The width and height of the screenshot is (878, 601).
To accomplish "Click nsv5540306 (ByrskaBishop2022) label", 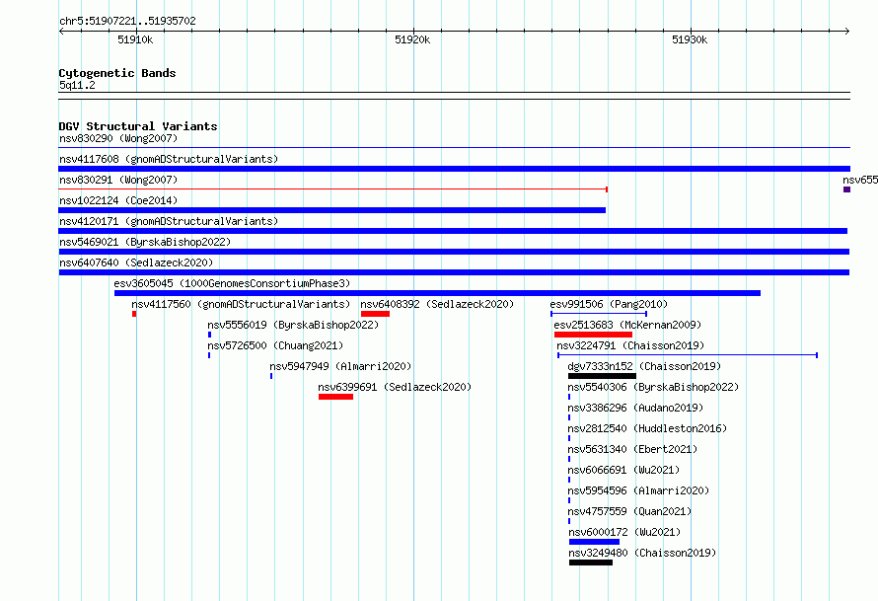I will point(653,387).
